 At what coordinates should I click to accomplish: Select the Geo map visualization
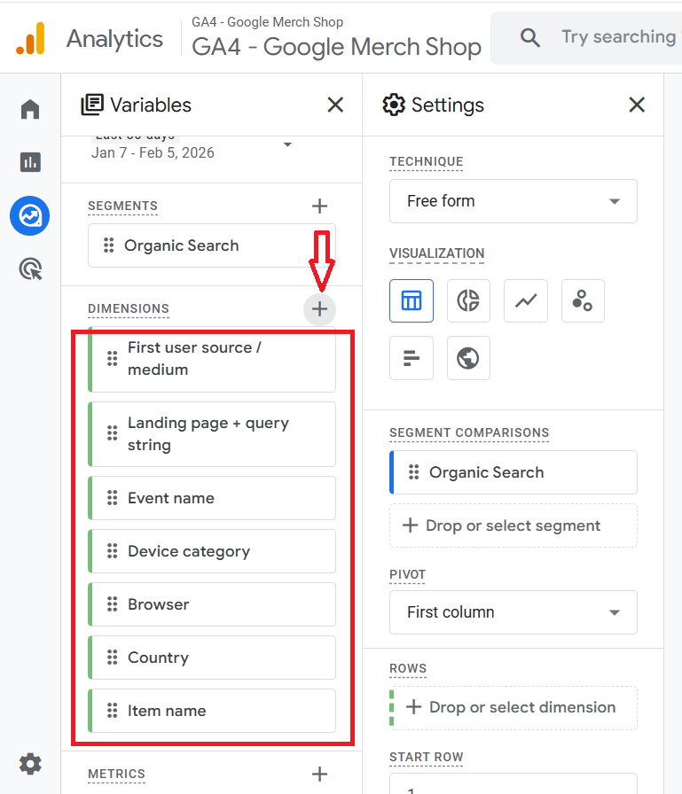(468, 358)
